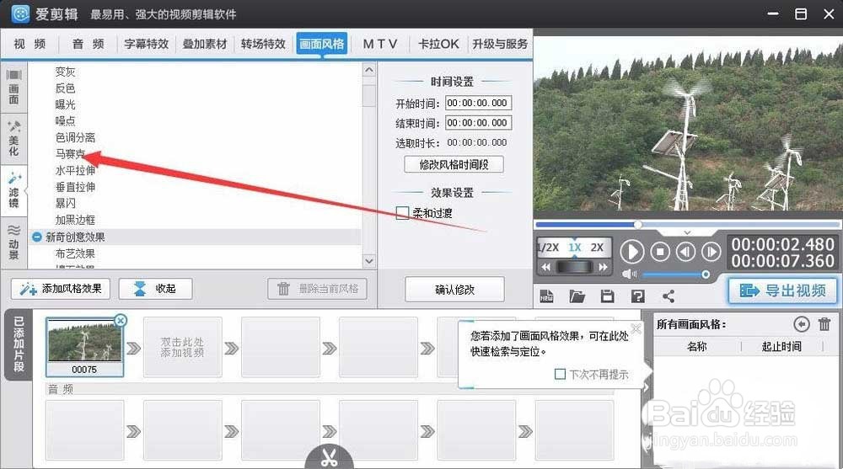Save project with the floppy disk icon

tap(608, 296)
